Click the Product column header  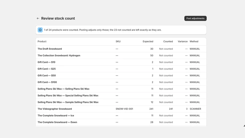point(42,41)
